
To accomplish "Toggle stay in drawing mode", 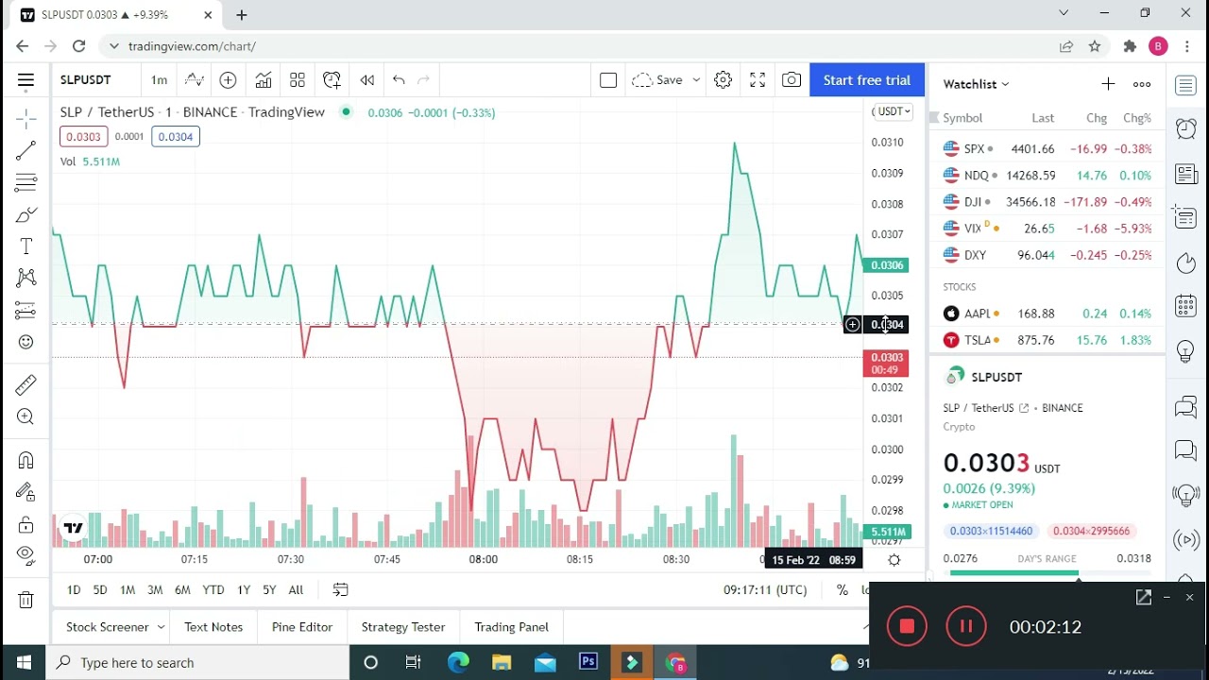I will click(x=26, y=492).
